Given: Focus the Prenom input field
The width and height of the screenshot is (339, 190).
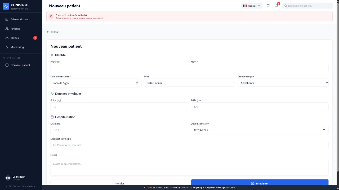Looking at the screenshot, I should pyautogui.click(x=119, y=68).
